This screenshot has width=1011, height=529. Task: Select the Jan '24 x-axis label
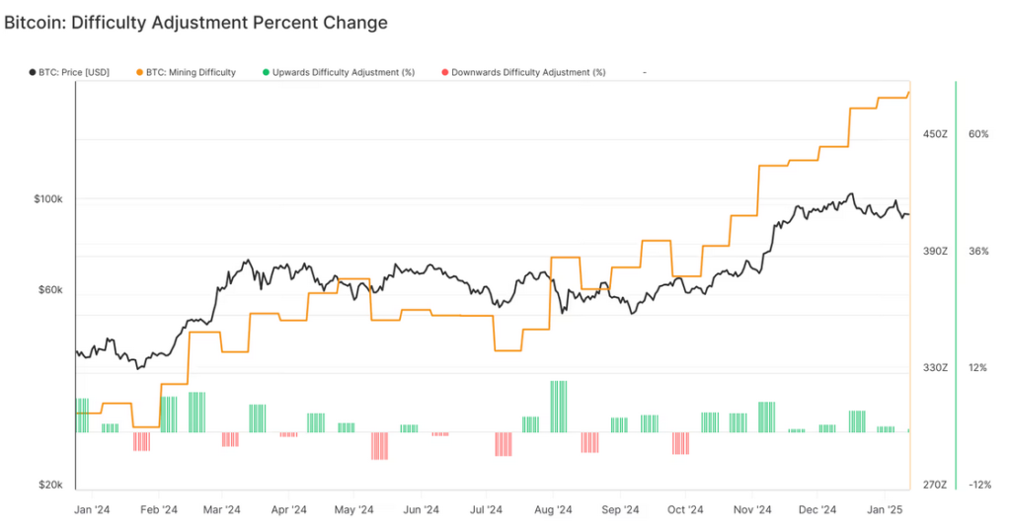(x=91, y=510)
